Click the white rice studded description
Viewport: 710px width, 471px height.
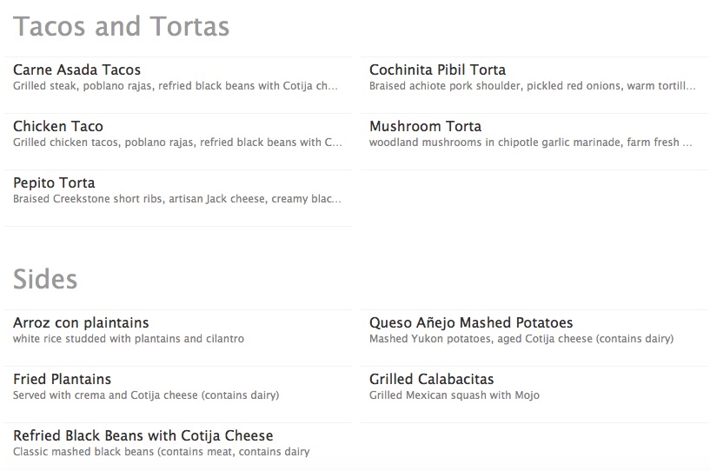pyautogui.click(x=129, y=339)
